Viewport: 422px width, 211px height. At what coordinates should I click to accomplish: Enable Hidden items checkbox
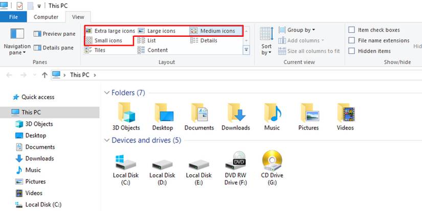[351, 51]
